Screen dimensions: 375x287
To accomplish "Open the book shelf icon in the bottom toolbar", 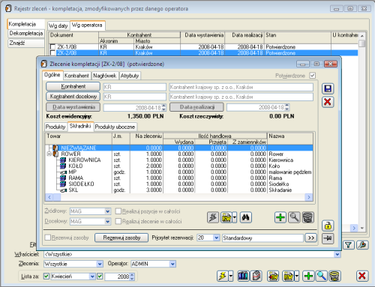I will pyautogui.click(x=243, y=276).
